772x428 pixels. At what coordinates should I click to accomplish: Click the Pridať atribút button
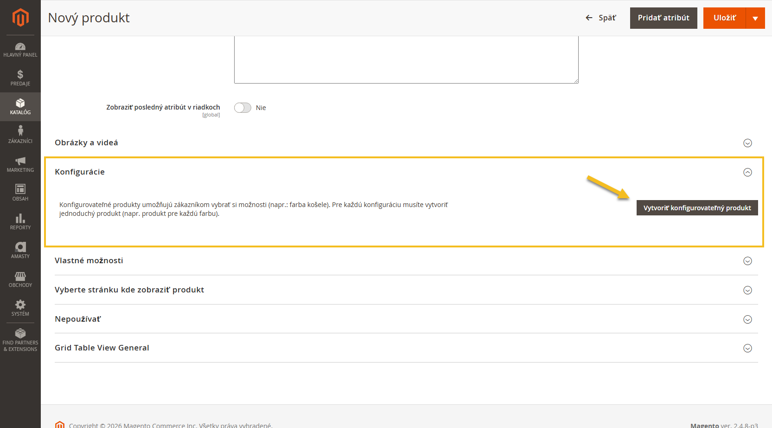click(x=663, y=18)
